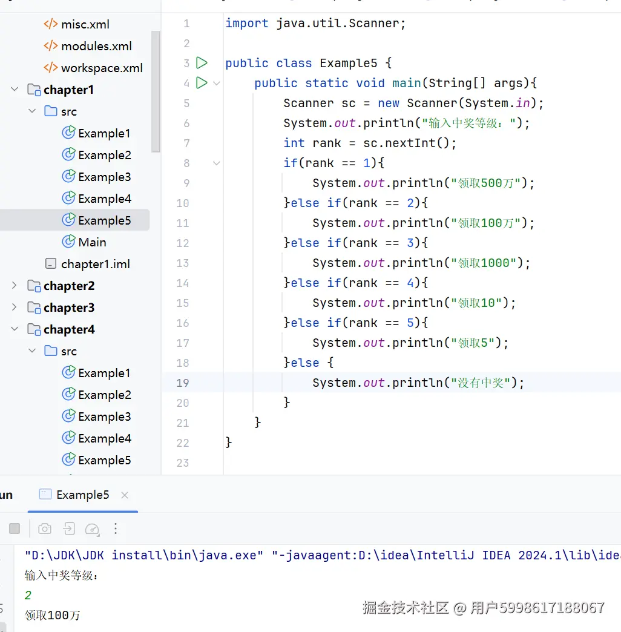This screenshot has width=621, height=632.
Task: Open workspace.xml file
Action: click(x=93, y=68)
